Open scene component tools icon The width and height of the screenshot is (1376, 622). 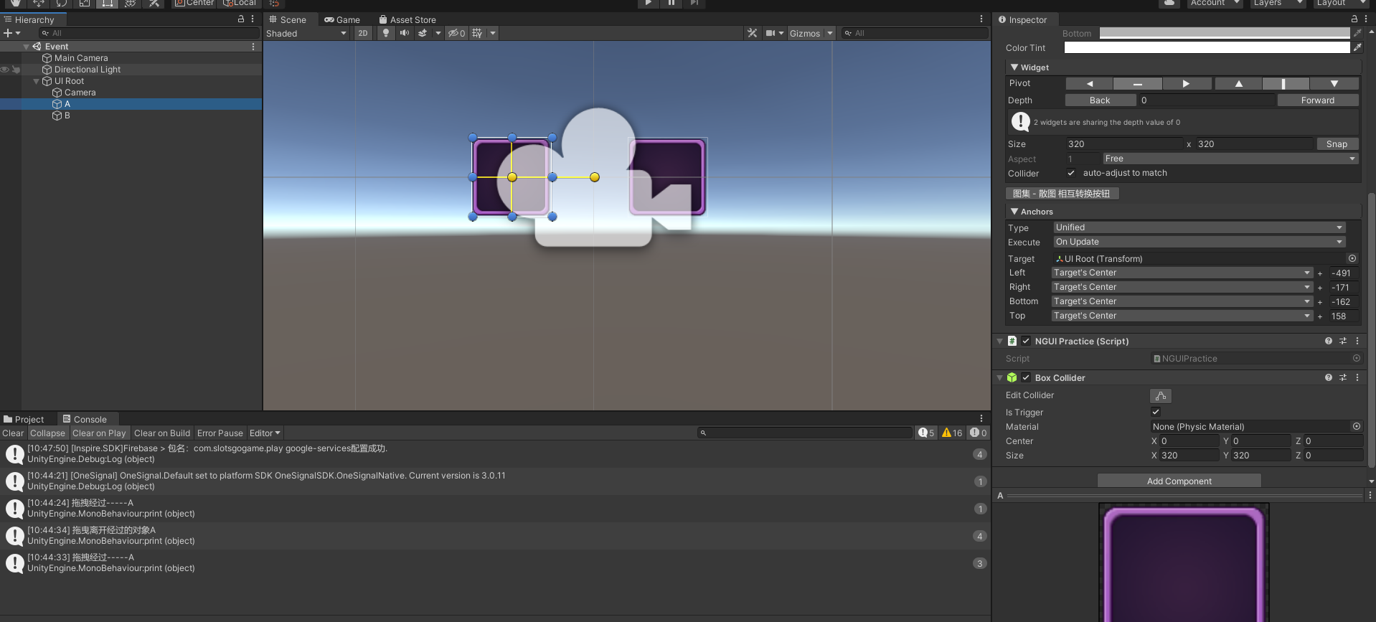[x=752, y=33]
